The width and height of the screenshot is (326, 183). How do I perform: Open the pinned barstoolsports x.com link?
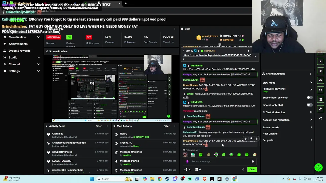217,57
